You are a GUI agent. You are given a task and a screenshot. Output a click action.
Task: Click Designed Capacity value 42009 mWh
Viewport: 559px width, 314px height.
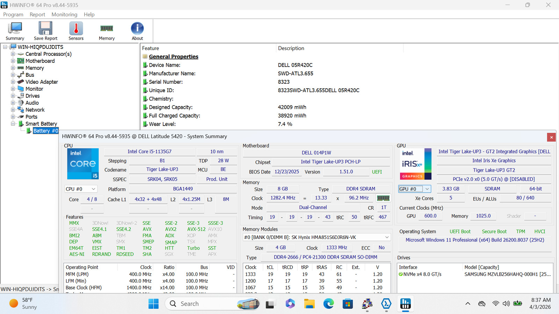[292, 107]
